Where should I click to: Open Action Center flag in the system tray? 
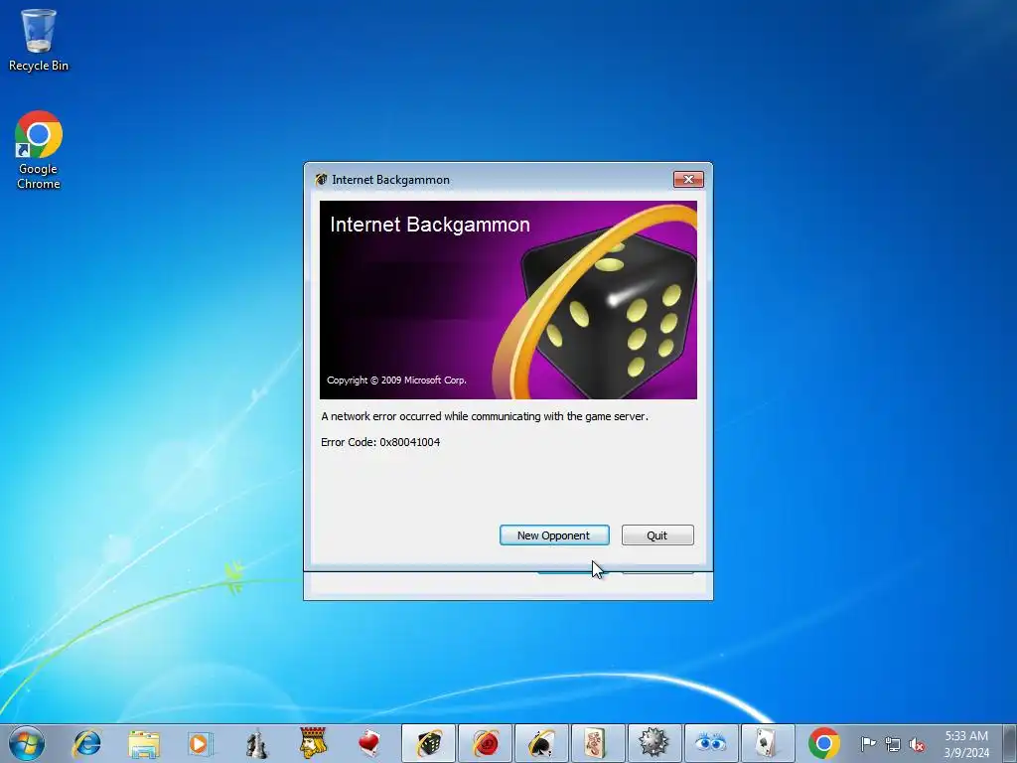[x=868, y=744]
